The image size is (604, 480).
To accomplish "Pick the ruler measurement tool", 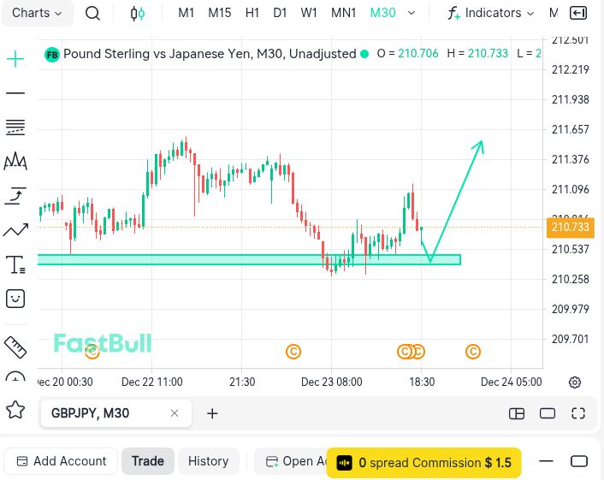I will tap(15, 347).
